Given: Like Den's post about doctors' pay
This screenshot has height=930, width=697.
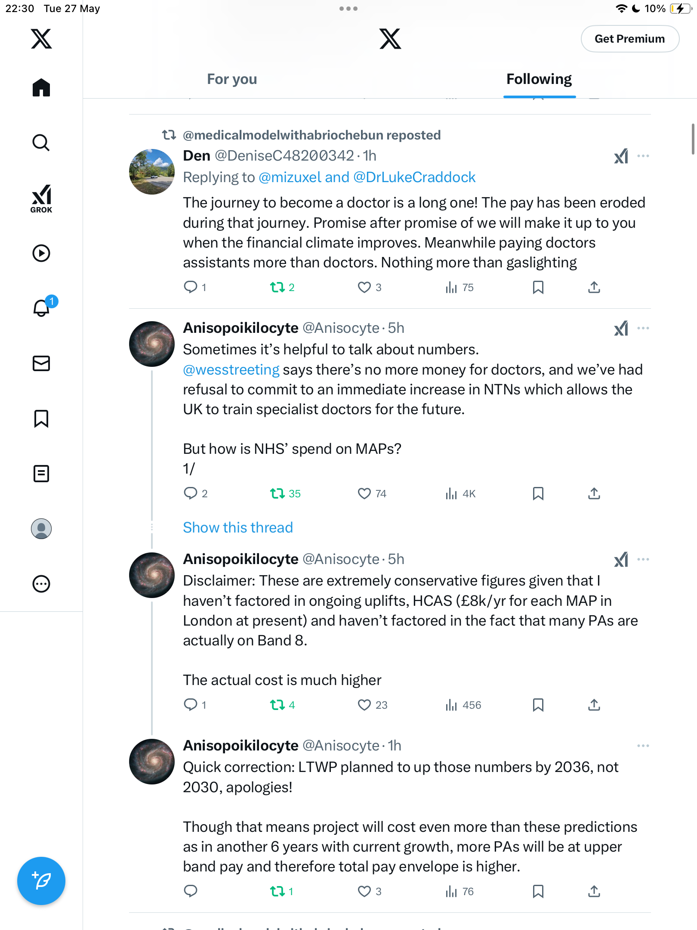Looking at the screenshot, I should [364, 287].
